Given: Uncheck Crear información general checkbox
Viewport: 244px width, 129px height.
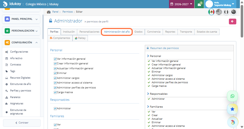Looking at the screenshot, I should coord(55,64).
